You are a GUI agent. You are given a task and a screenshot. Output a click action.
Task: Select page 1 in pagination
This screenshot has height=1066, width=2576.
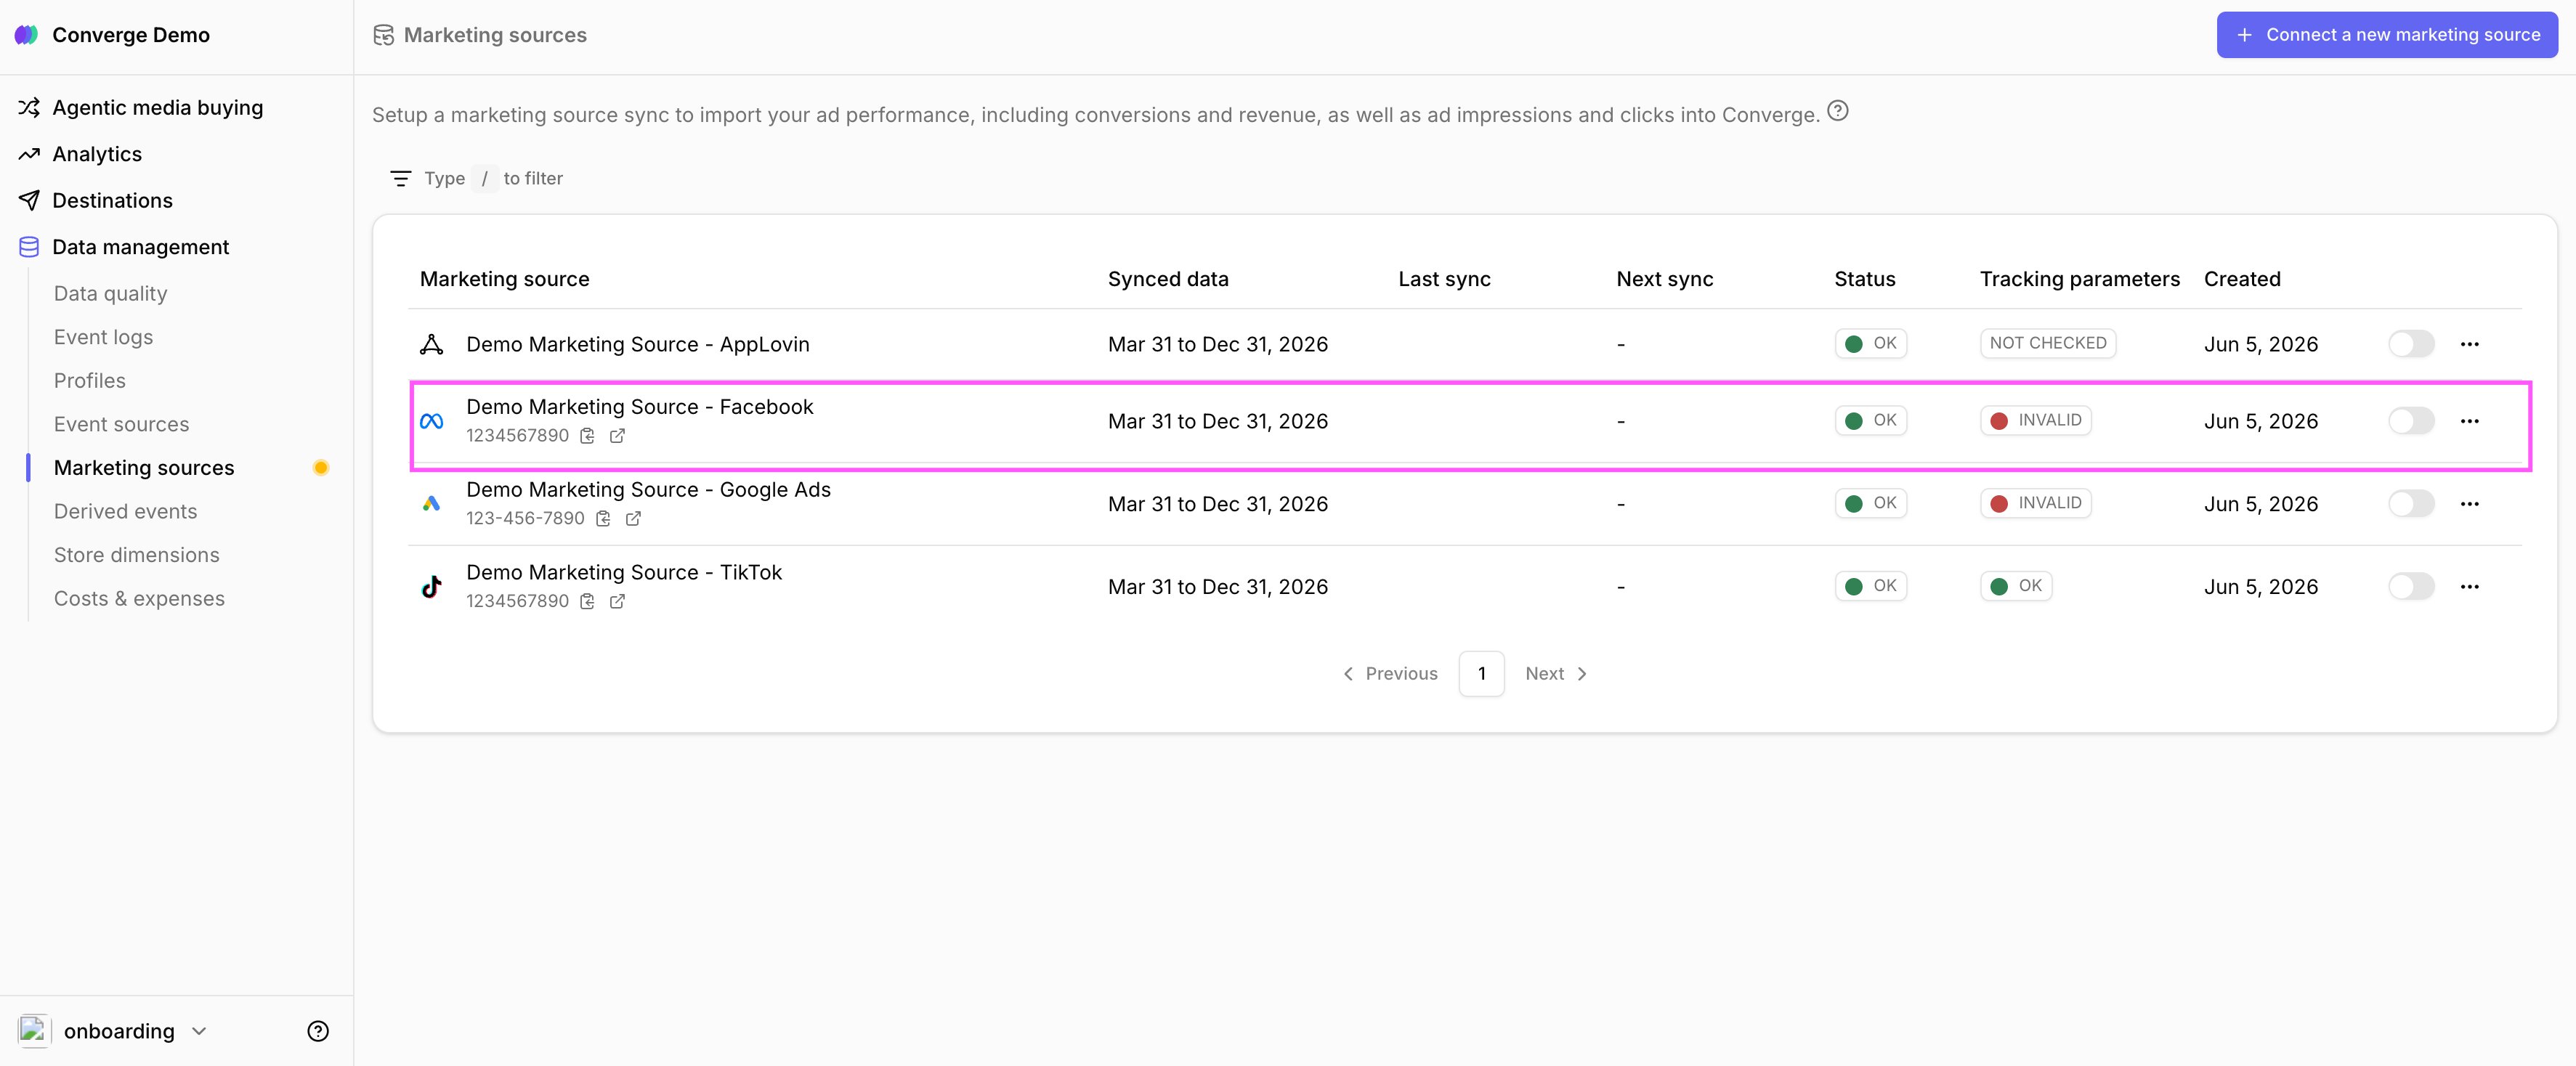pos(1481,674)
